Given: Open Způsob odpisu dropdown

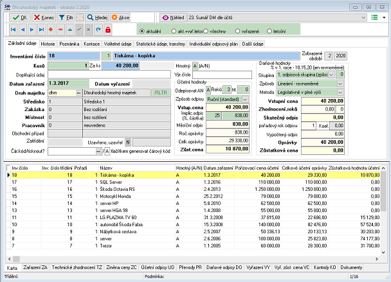Looking at the screenshot, I should tap(245, 100).
